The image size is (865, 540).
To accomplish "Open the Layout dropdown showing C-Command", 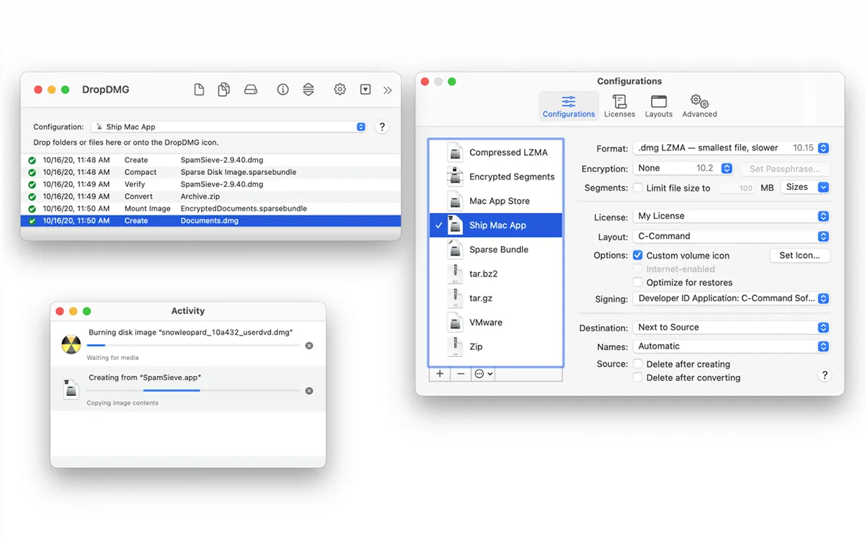I will tap(731, 236).
